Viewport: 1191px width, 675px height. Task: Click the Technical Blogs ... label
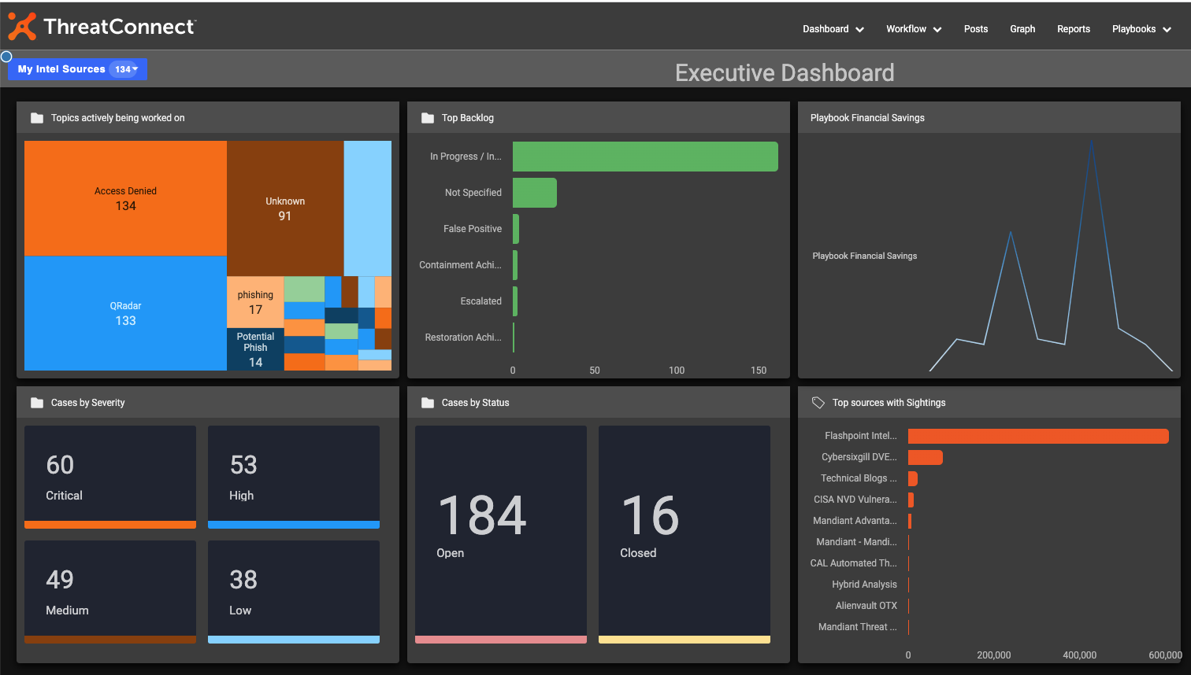(859, 478)
